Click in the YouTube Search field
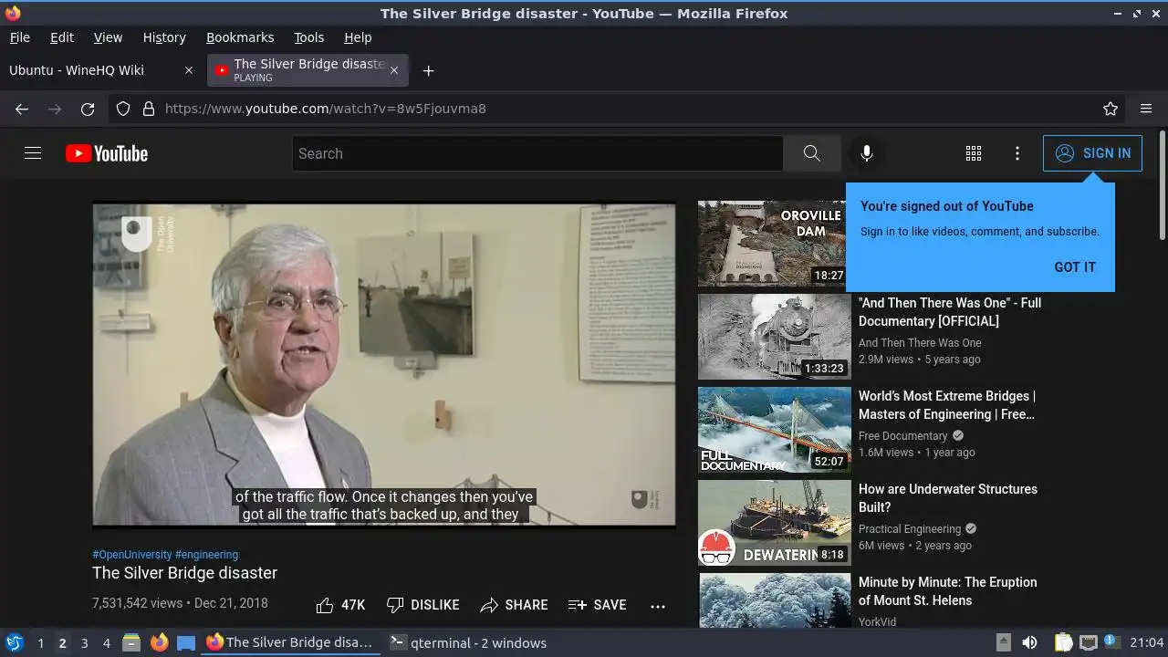The height and width of the screenshot is (657, 1168). 538,153
